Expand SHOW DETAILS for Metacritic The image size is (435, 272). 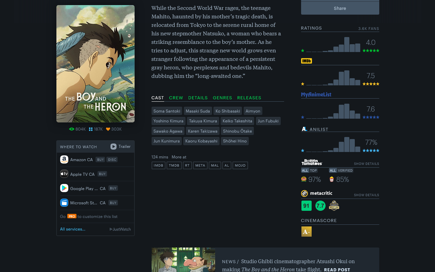(x=366, y=195)
